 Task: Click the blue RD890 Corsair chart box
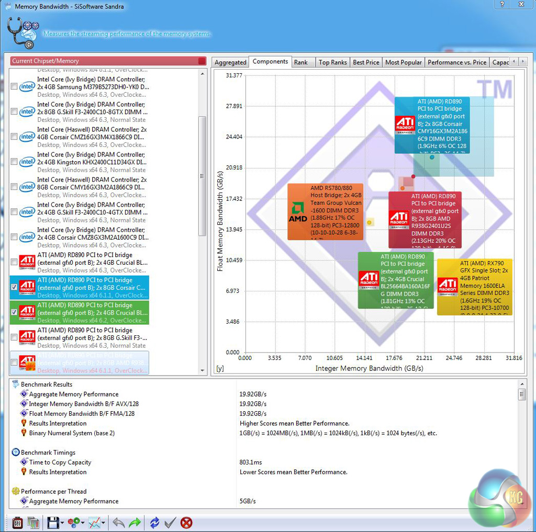pyautogui.click(x=432, y=125)
